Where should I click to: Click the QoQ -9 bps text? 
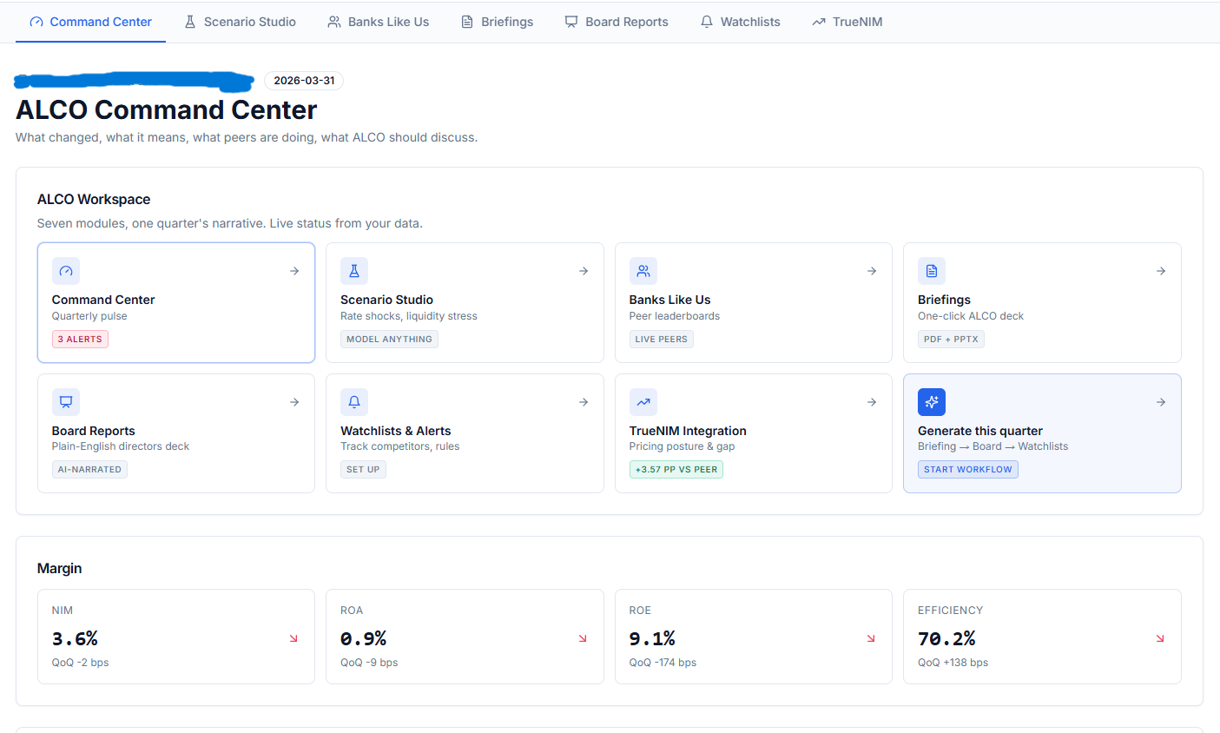click(369, 663)
